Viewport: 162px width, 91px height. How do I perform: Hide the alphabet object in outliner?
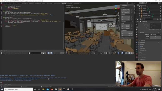160,9
